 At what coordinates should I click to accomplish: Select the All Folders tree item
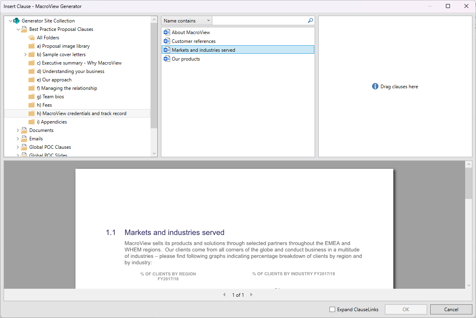[48, 38]
